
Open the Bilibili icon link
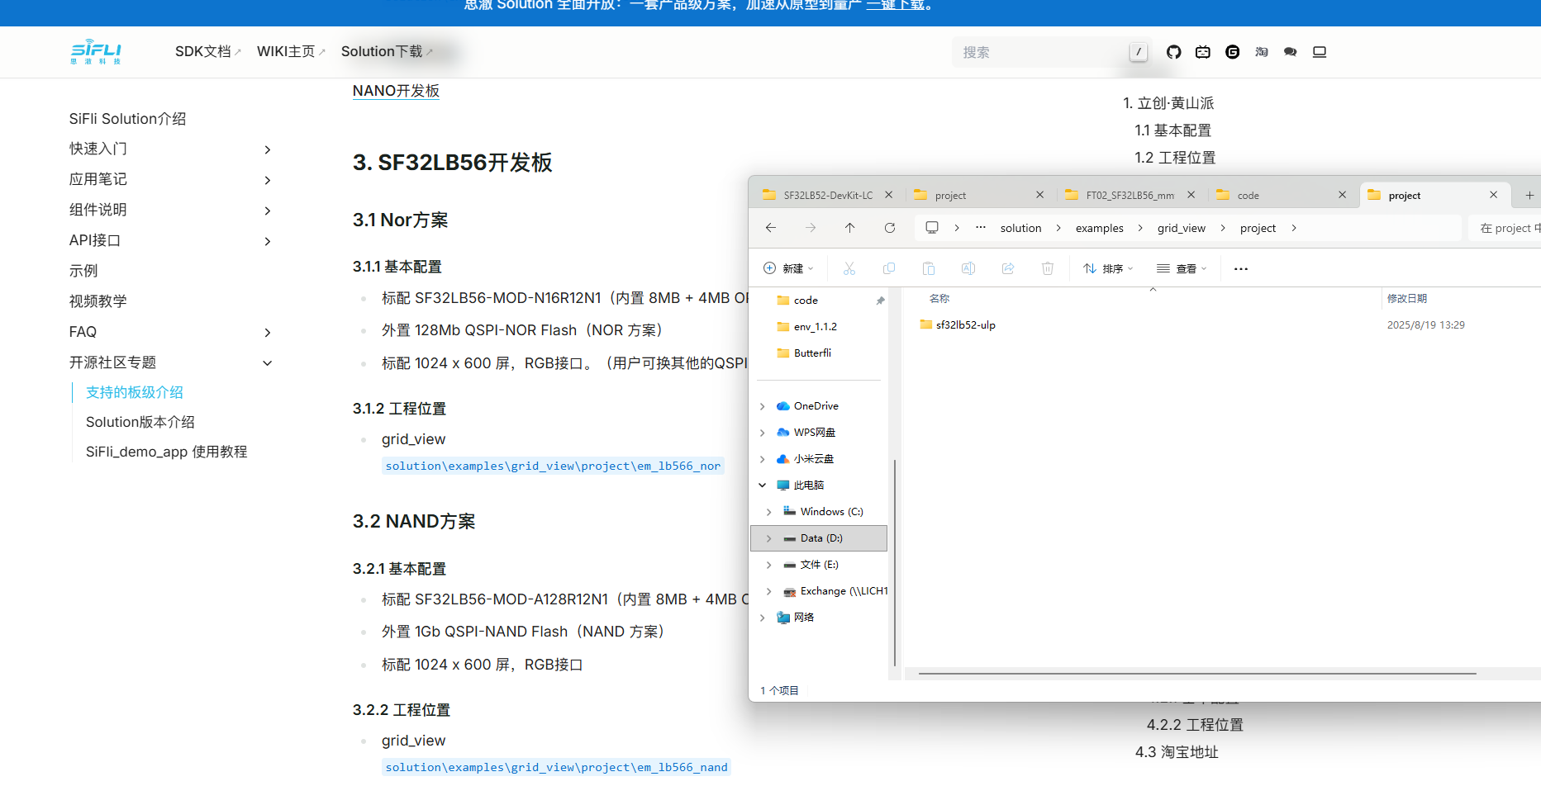1203,52
